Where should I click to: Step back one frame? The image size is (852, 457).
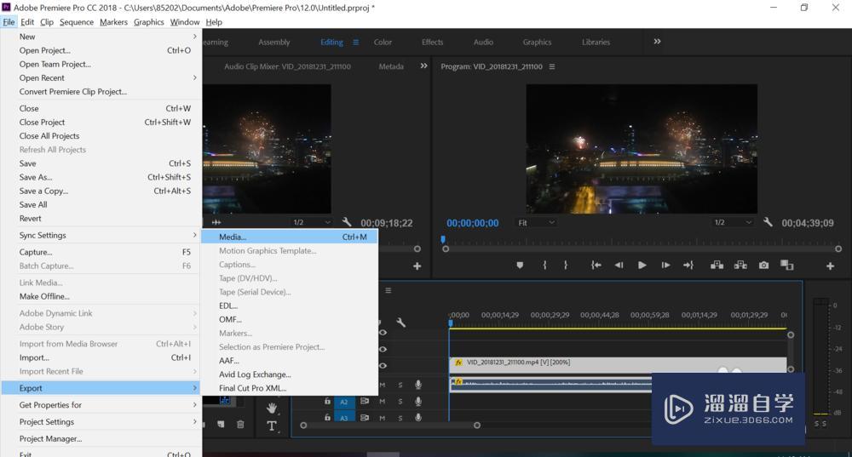click(x=619, y=266)
